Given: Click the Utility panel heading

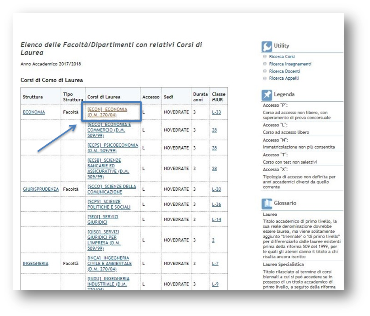Looking at the screenshot, I should [x=281, y=46].
